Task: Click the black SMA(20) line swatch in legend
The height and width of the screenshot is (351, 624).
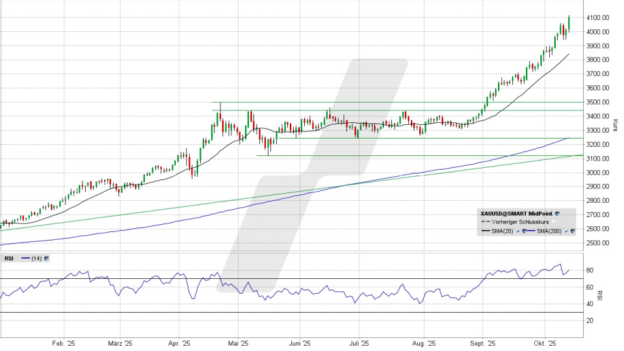Action: [485, 231]
